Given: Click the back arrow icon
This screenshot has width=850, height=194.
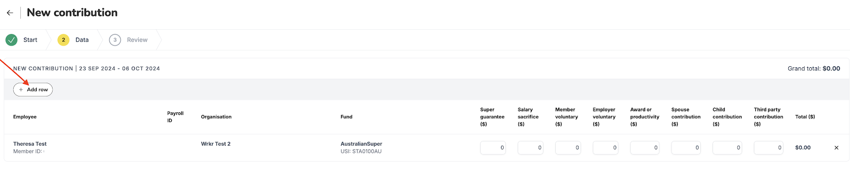Looking at the screenshot, I should click(x=10, y=13).
